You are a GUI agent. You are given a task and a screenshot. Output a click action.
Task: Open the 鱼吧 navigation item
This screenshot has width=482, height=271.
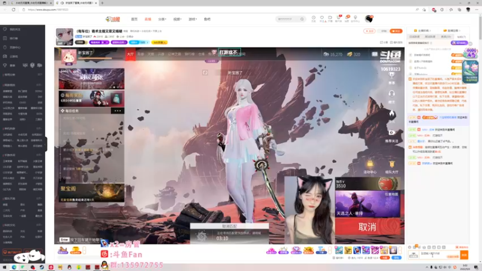[x=207, y=19]
